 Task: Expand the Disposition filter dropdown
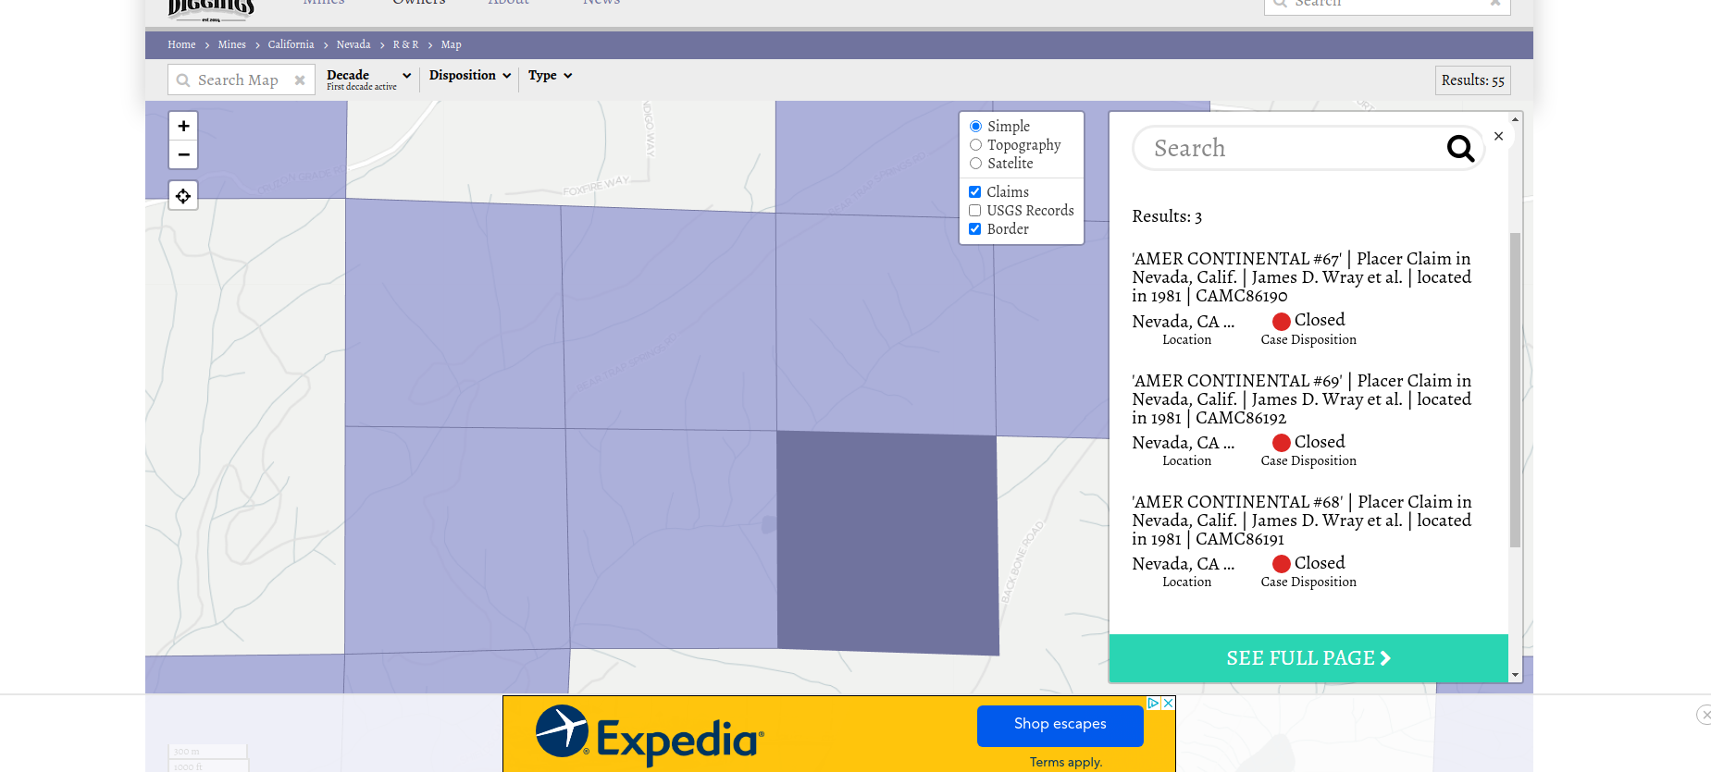click(x=469, y=76)
